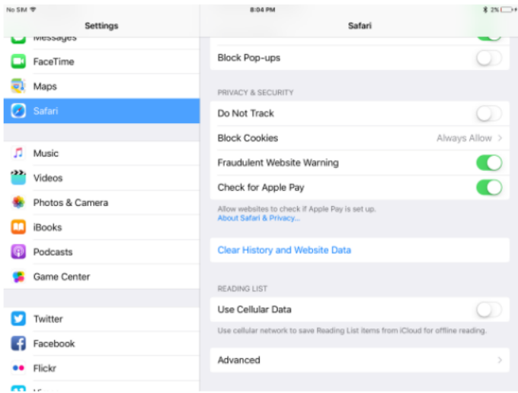Tap the Podcasts icon

point(19,252)
